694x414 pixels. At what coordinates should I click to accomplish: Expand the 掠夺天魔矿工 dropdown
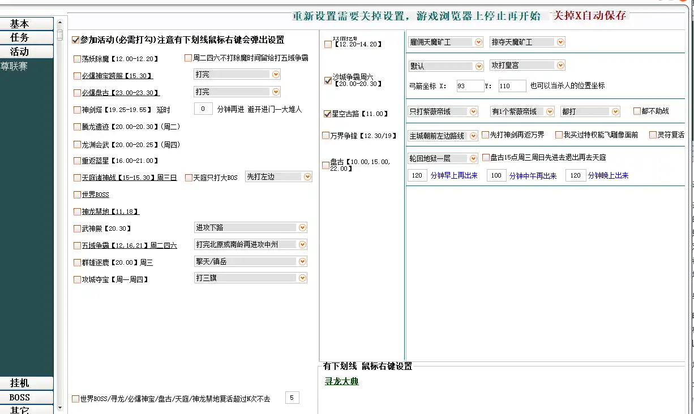point(528,42)
